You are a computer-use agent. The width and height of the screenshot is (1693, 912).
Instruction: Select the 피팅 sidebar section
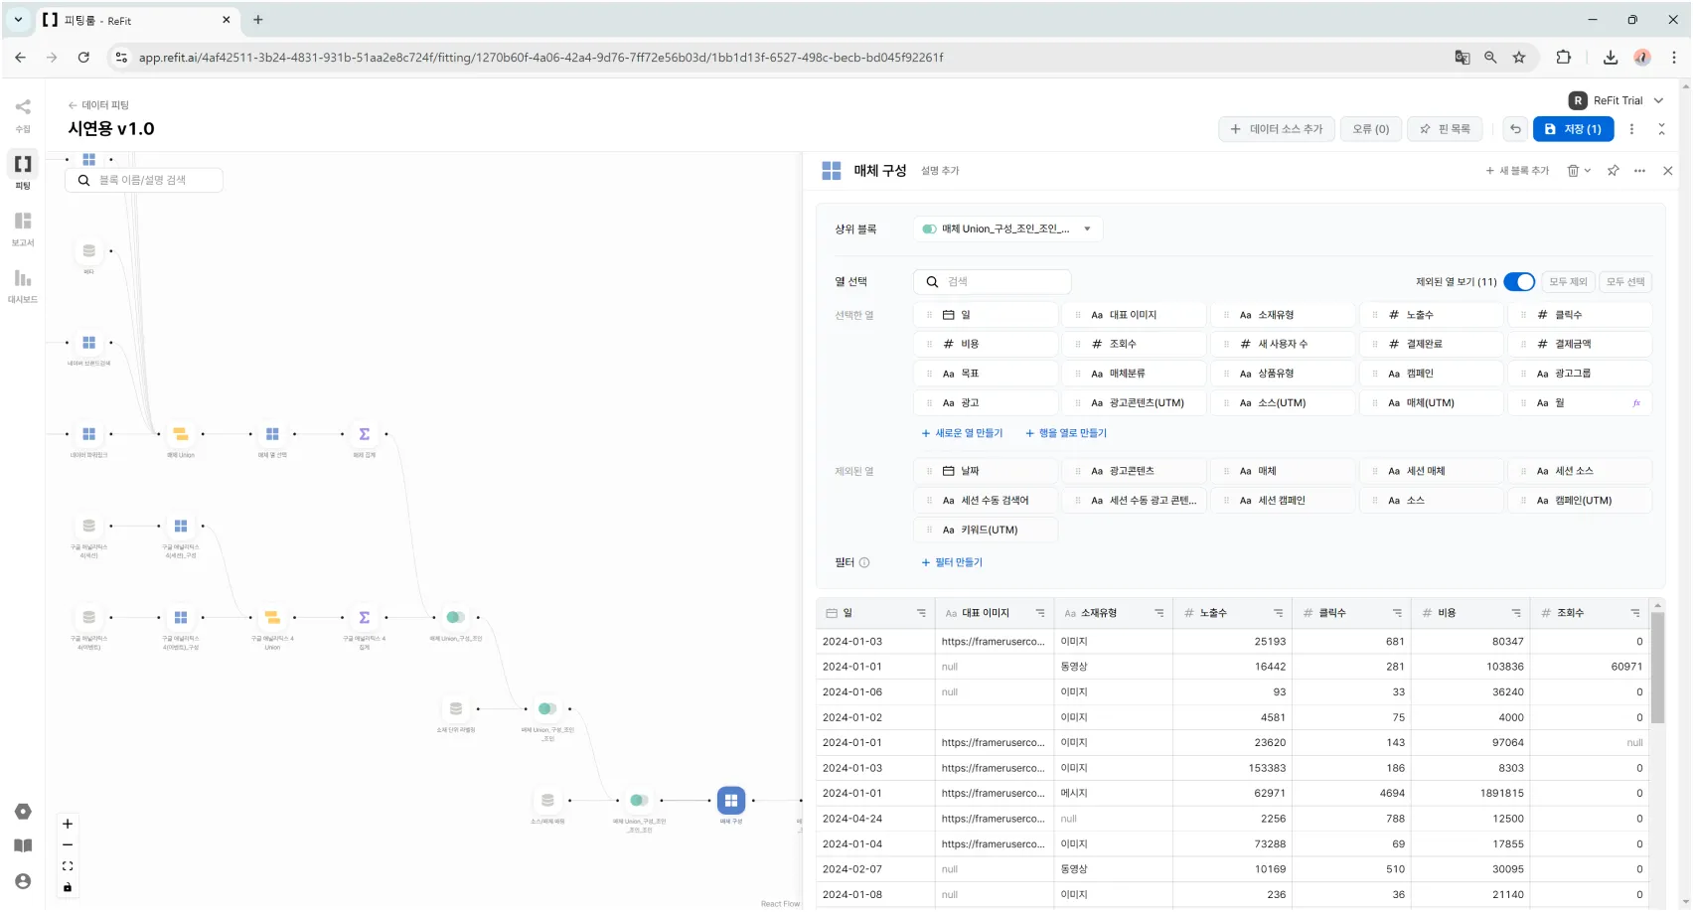(x=23, y=171)
